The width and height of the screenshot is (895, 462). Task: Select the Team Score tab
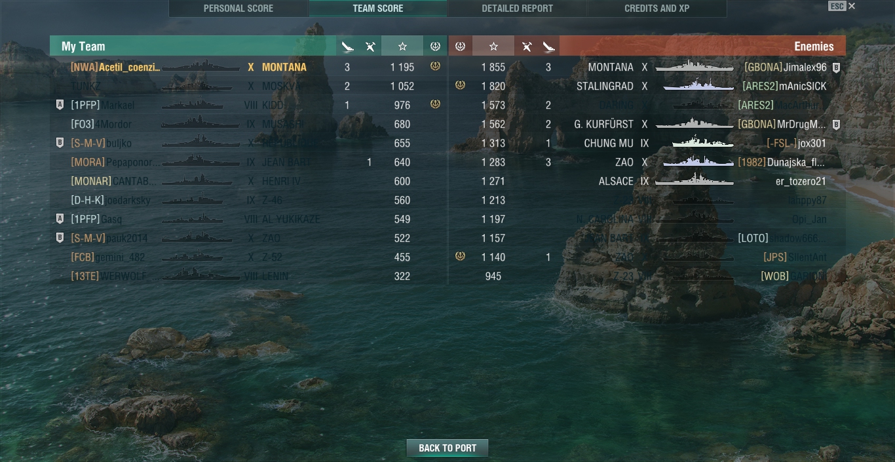378,9
